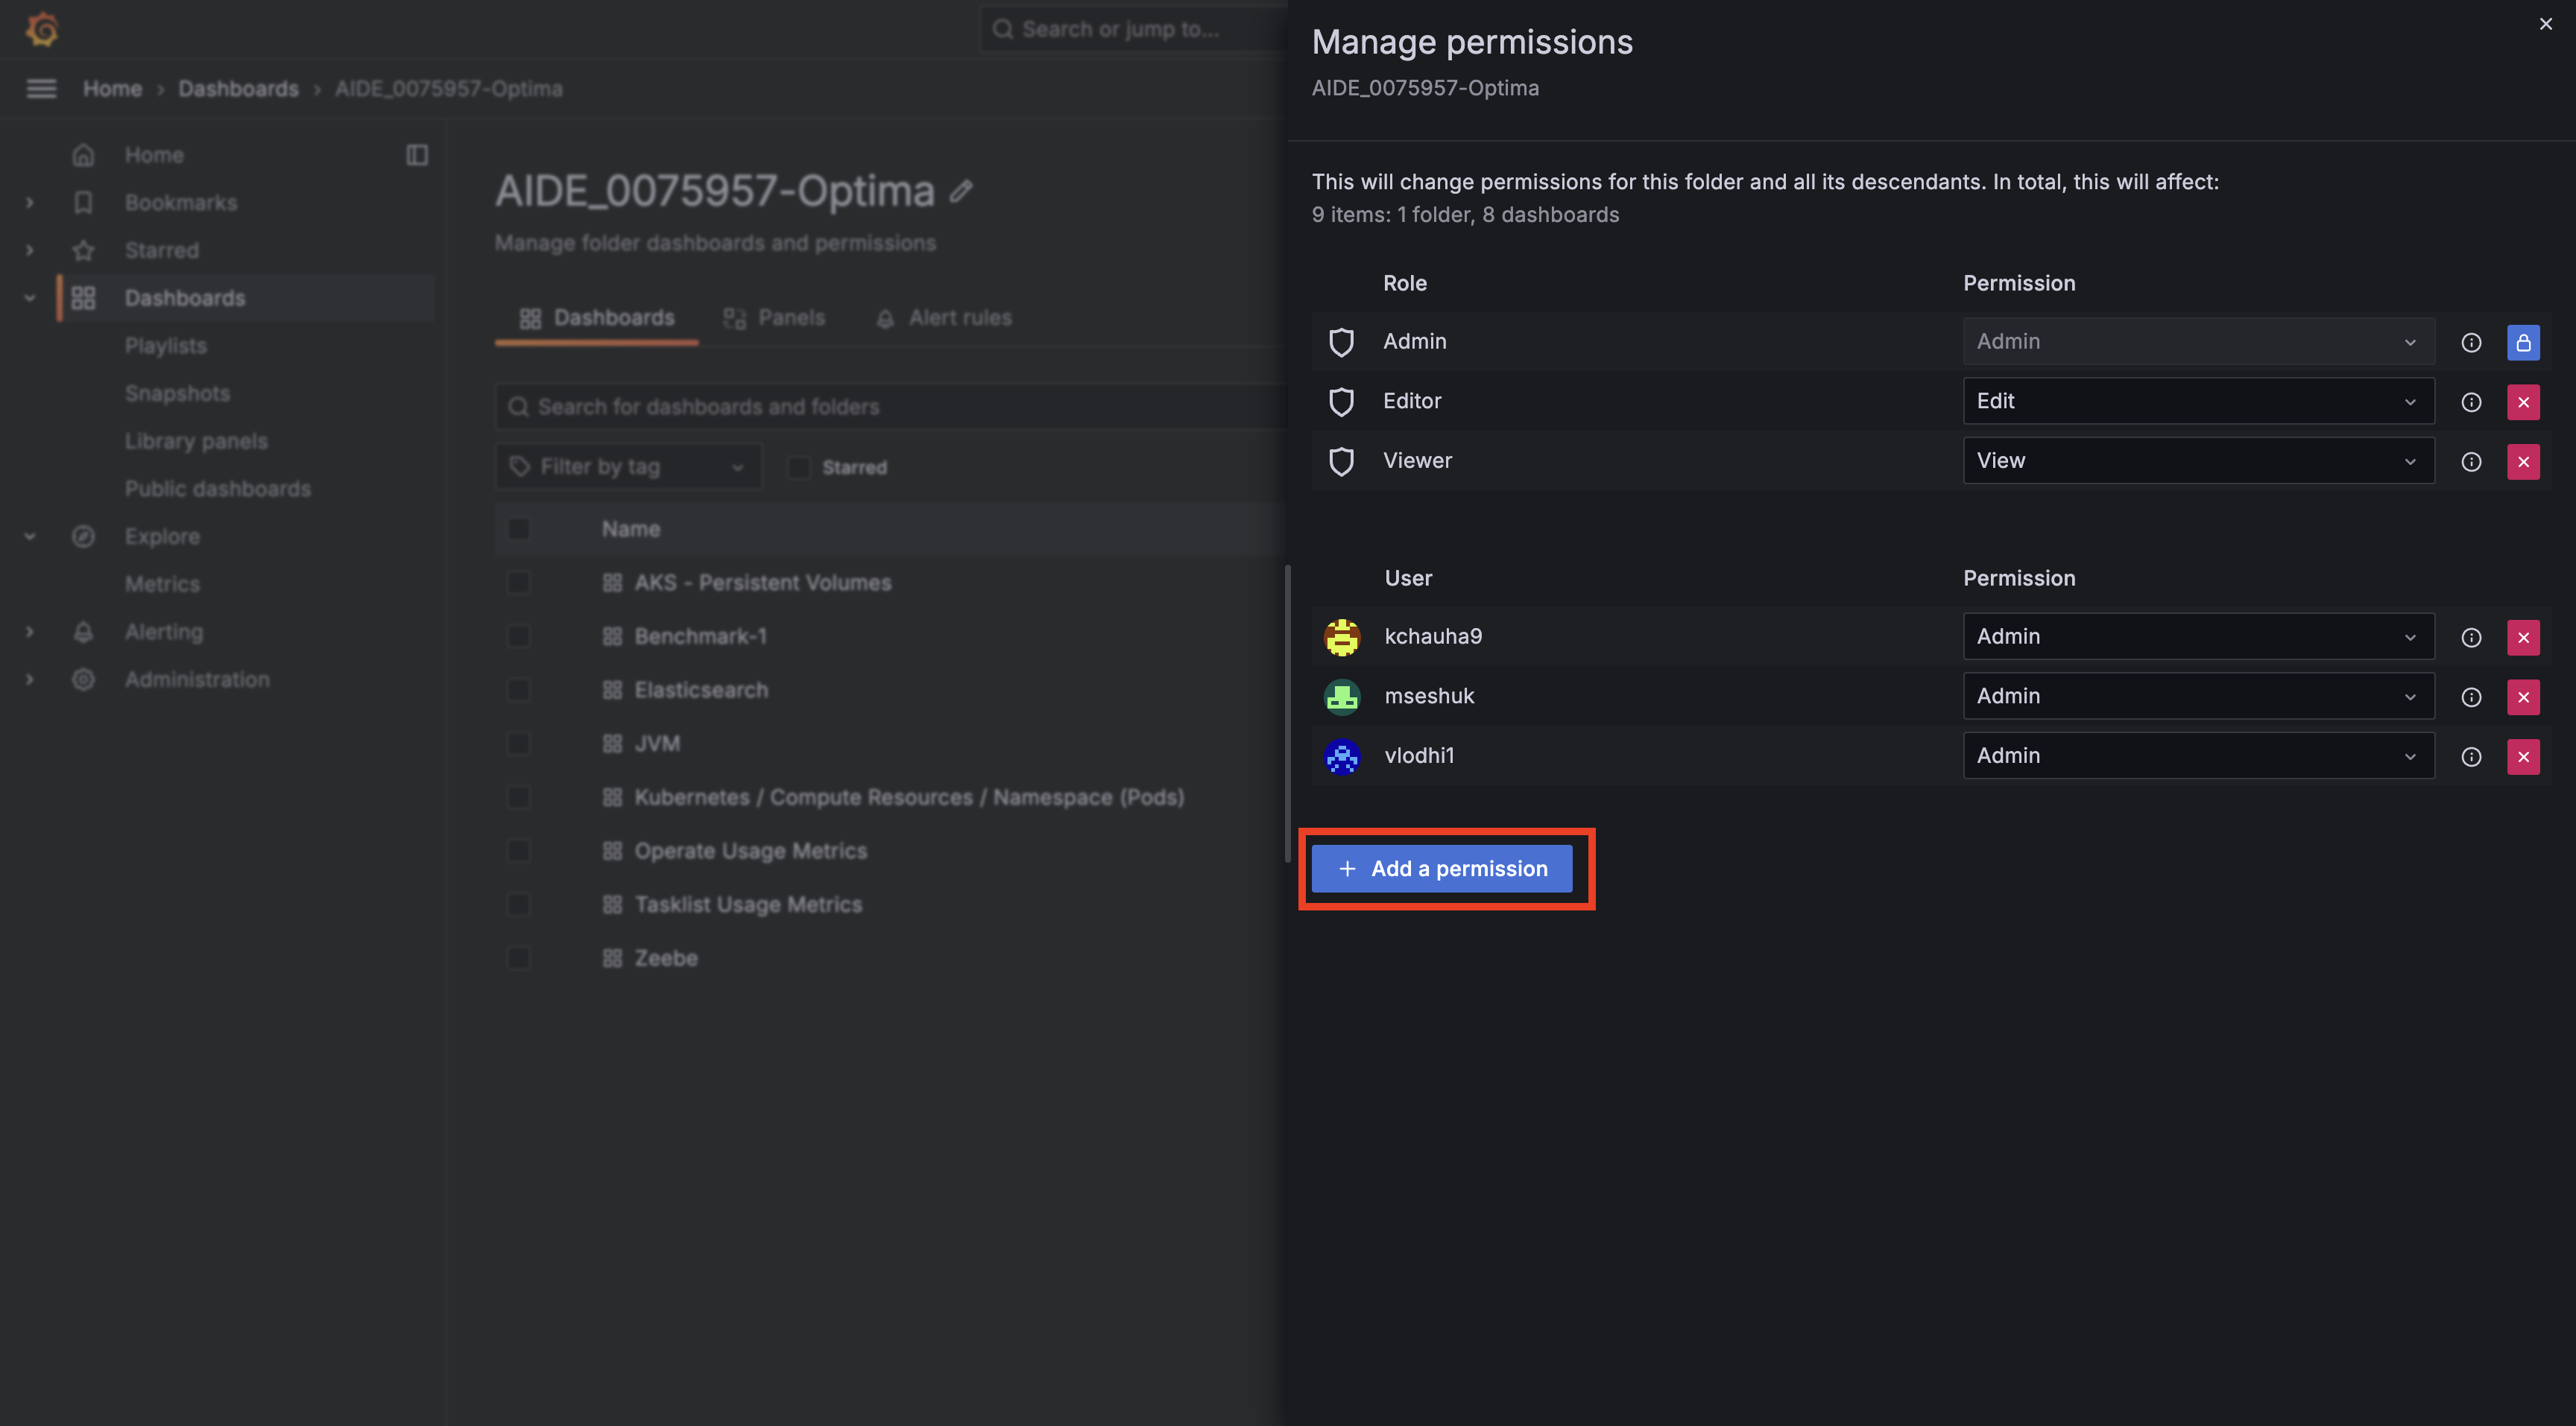Open the Viewer permission dropdown
This screenshot has width=2576, height=1426.
coord(2198,460)
